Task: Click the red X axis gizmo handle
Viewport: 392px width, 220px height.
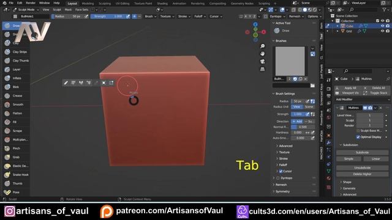Action: pyautogui.click(x=263, y=32)
